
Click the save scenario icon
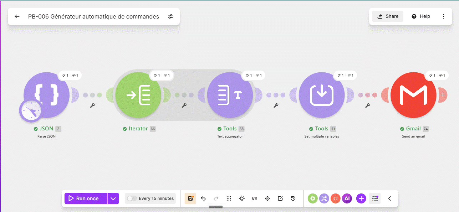click(190, 198)
